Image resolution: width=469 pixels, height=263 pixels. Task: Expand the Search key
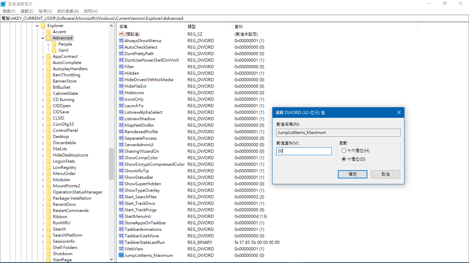[43, 229]
